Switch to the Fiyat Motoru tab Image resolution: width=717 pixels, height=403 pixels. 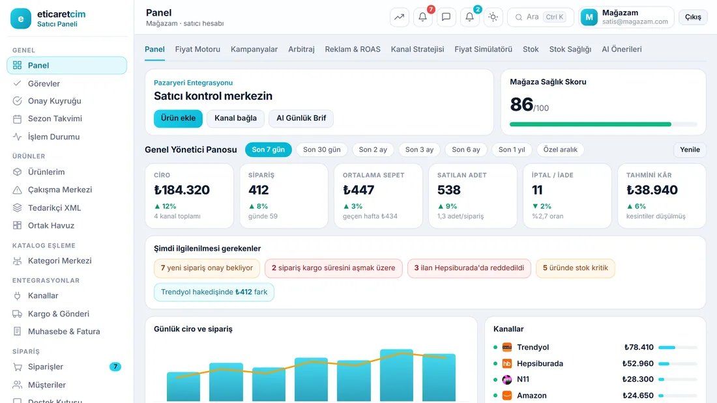point(198,49)
